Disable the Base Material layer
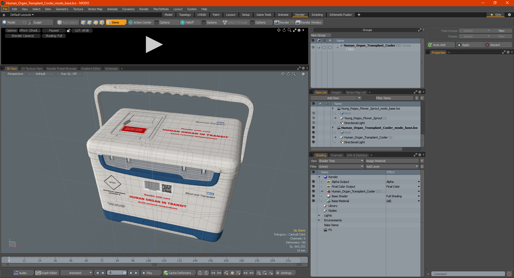This screenshot has height=278, width=514. 313,201
